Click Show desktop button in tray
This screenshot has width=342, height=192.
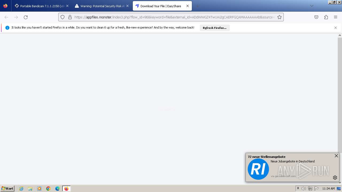pyautogui.click(x=339, y=189)
